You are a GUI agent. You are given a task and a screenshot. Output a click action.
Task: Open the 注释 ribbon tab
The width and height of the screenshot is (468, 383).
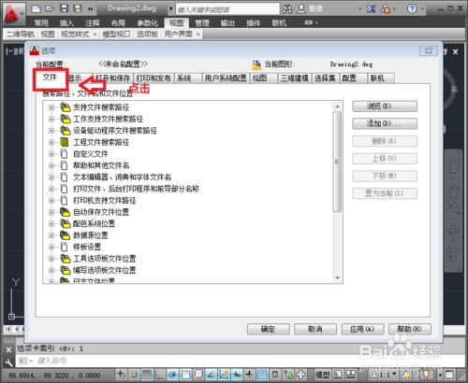pyautogui.click(x=93, y=22)
